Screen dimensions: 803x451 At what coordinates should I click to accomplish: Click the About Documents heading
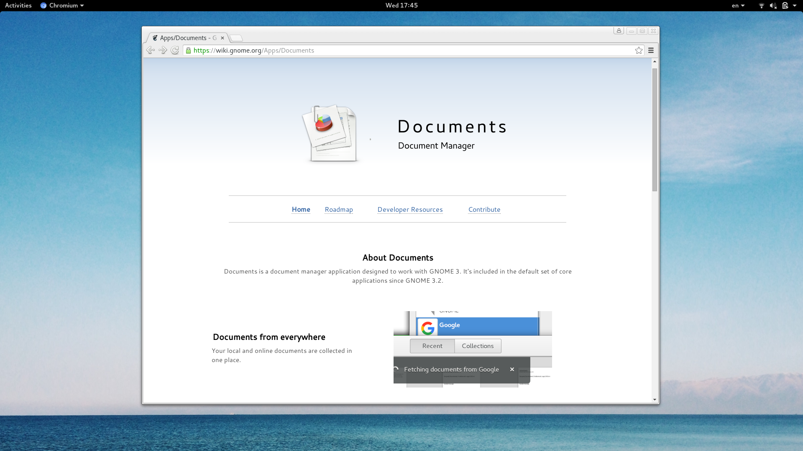(398, 258)
